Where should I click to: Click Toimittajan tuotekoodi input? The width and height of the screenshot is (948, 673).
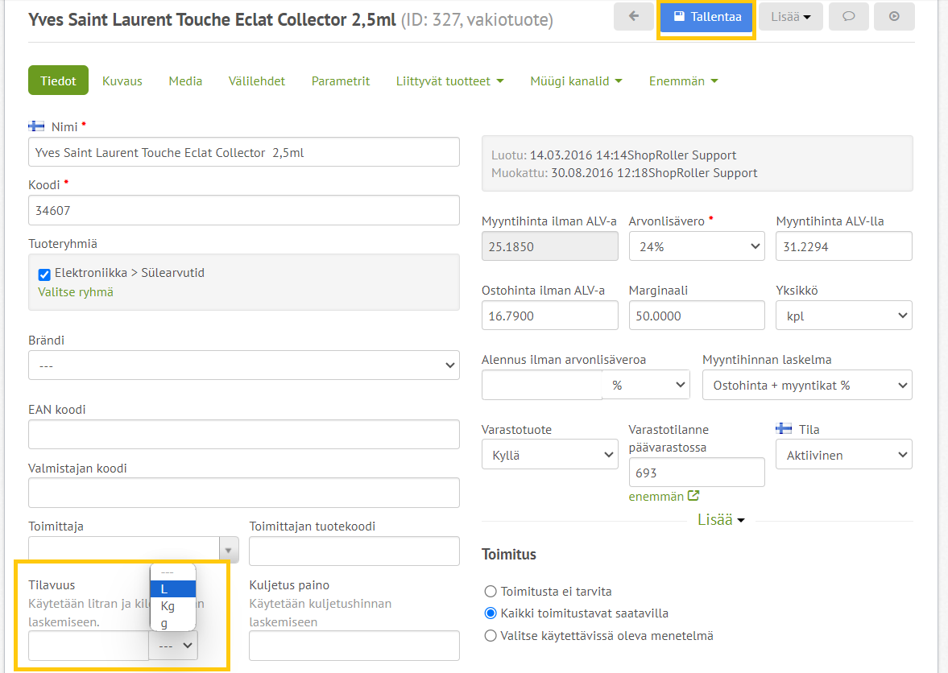(354, 551)
